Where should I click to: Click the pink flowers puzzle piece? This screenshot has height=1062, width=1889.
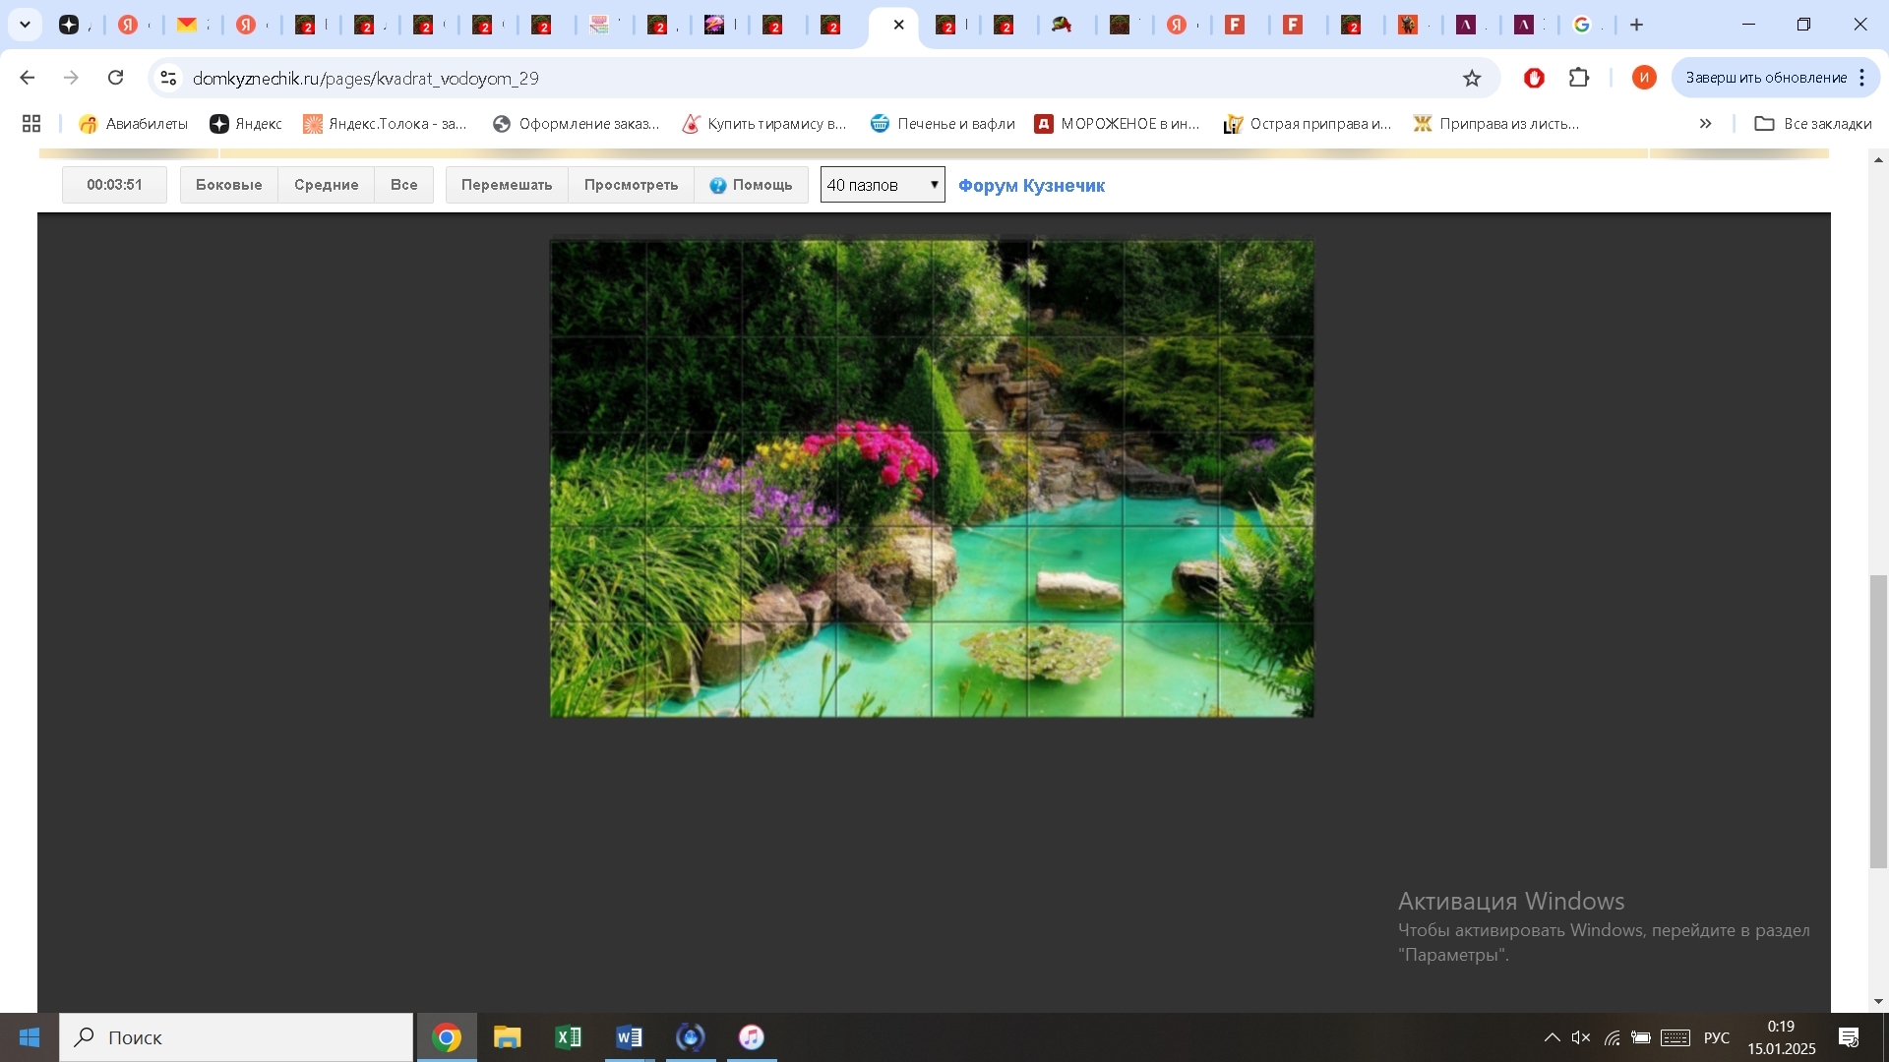pyautogui.click(x=884, y=479)
